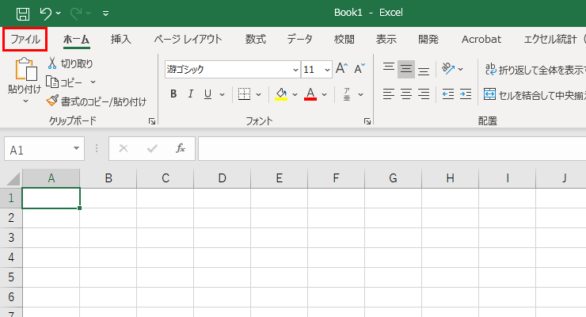Toggle align right

pyautogui.click(x=424, y=94)
